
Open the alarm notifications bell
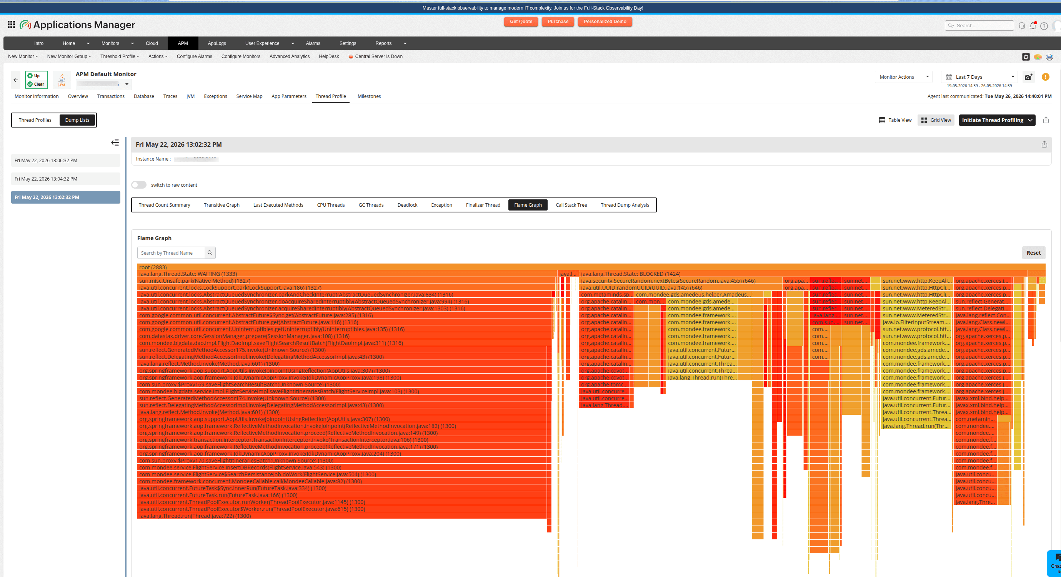1033,25
